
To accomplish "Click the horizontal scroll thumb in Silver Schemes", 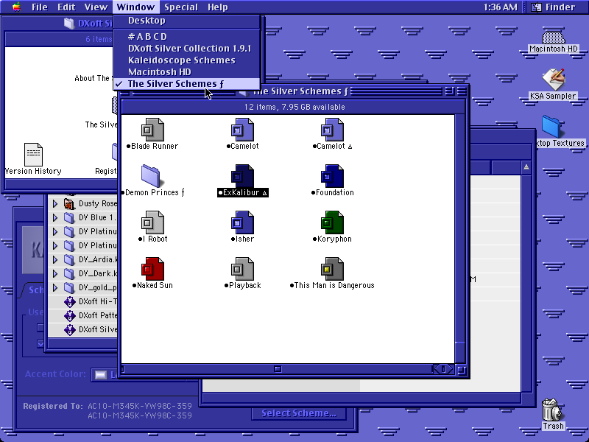I will point(278,369).
